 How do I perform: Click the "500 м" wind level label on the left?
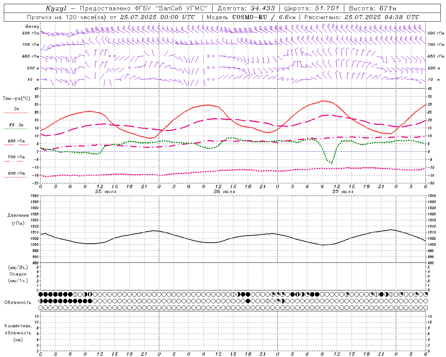tap(33, 68)
